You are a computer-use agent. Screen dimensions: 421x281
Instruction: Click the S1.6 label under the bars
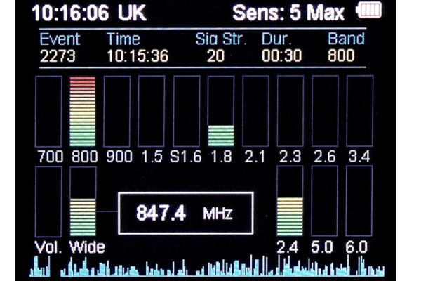pyautogui.click(x=185, y=157)
